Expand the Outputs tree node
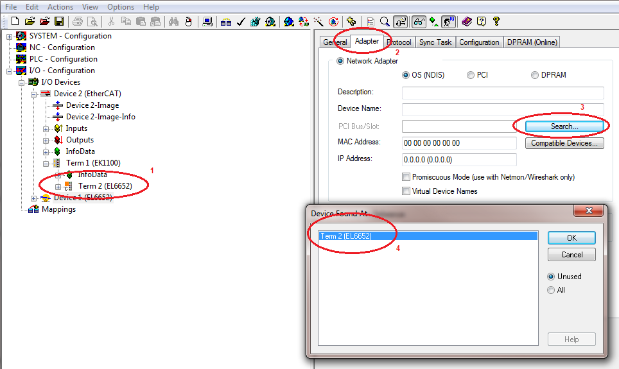This screenshot has width=619, height=369. click(46, 141)
